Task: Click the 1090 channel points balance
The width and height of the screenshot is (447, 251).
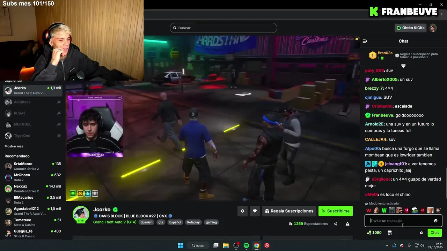Action: (374, 233)
